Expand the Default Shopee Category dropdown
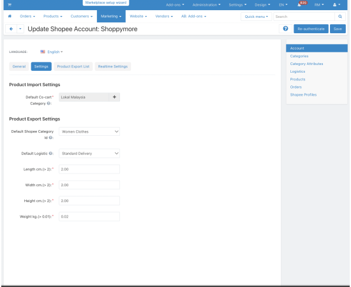Screen dimensions: 351x287 (x=89, y=131)
